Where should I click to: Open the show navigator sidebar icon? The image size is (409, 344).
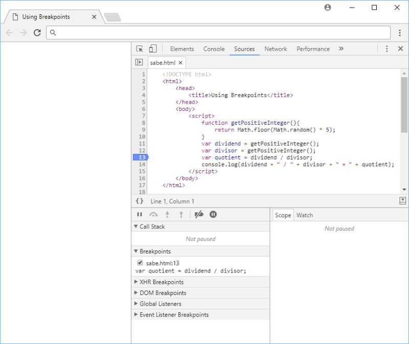138,62
